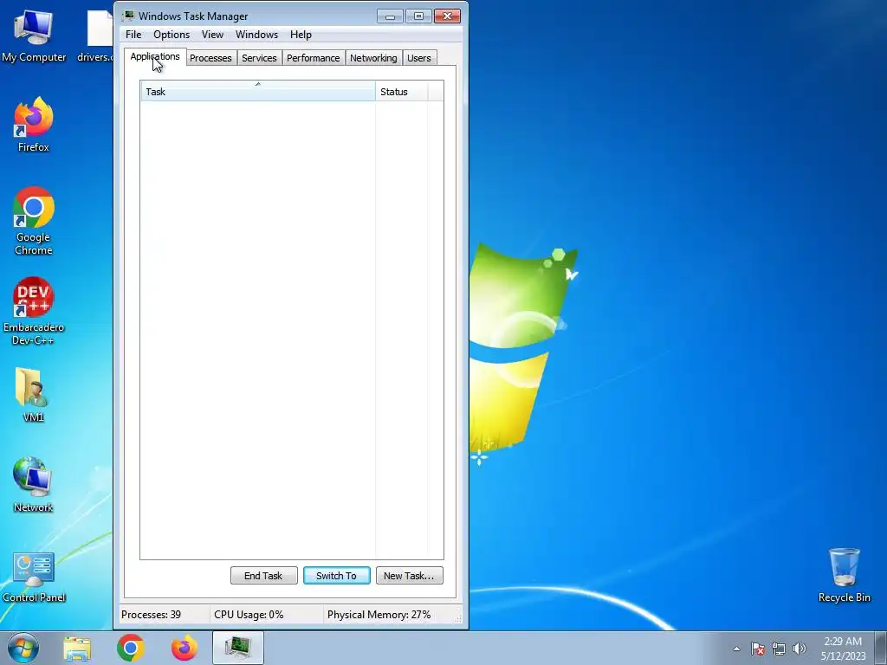This screenshot has height=665, width=887.
Task: Open the View menu
Action: [x=212, y=35]
